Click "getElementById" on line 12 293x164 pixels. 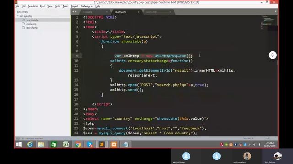(155, 71)
